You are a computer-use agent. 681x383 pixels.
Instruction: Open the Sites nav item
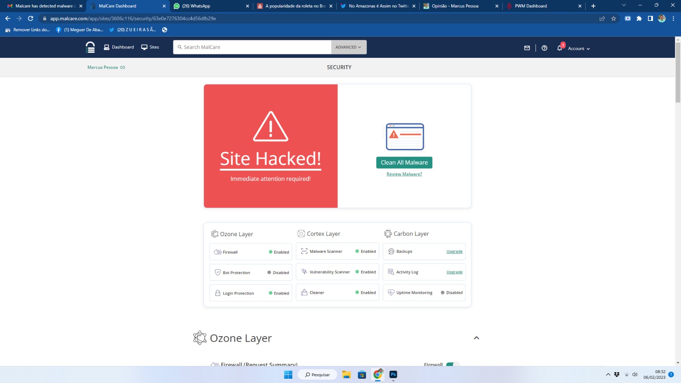150,47
